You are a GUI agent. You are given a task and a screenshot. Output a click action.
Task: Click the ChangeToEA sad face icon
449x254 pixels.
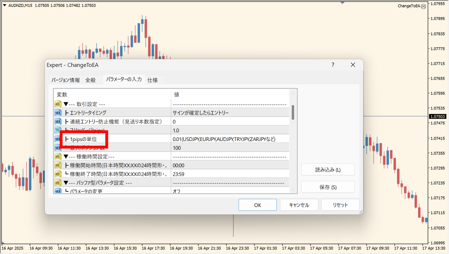pyautogui.click(x=423, y=6)
